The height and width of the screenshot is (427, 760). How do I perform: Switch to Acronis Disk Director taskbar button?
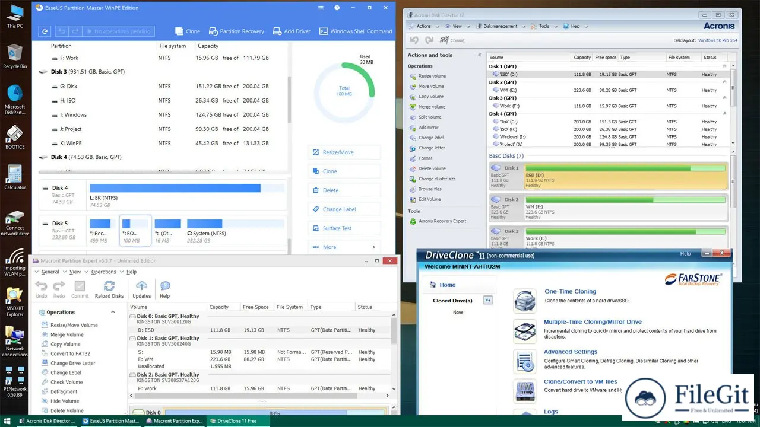(46, 421)
